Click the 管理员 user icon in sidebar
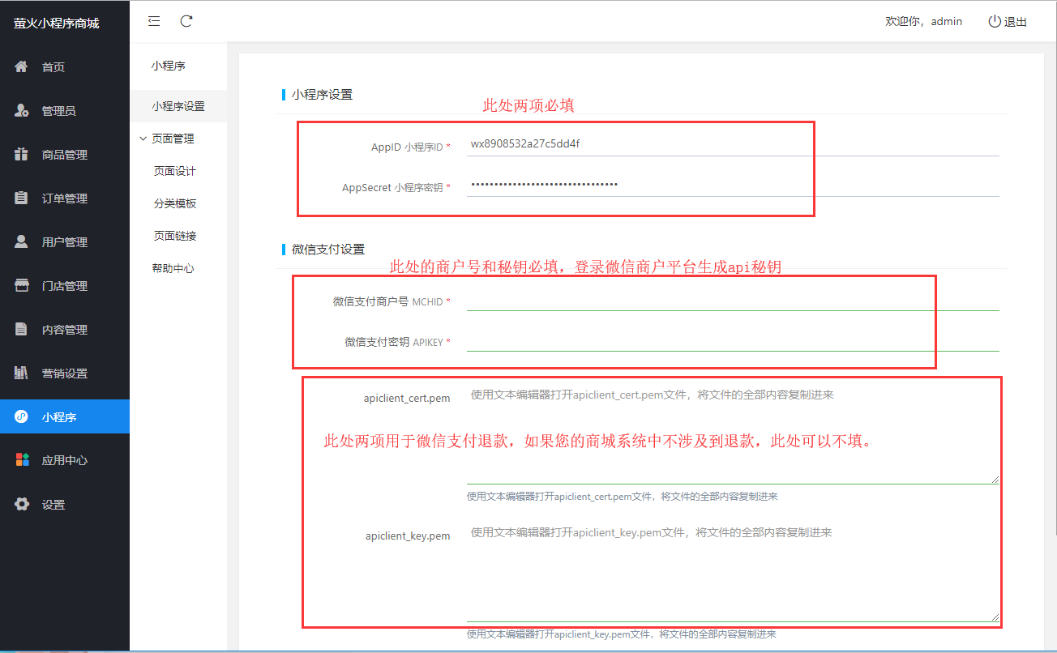Viewport: 1057px width, 653px height. point(22,110)
